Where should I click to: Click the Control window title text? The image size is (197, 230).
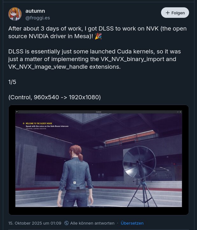[x=99, y=112]
